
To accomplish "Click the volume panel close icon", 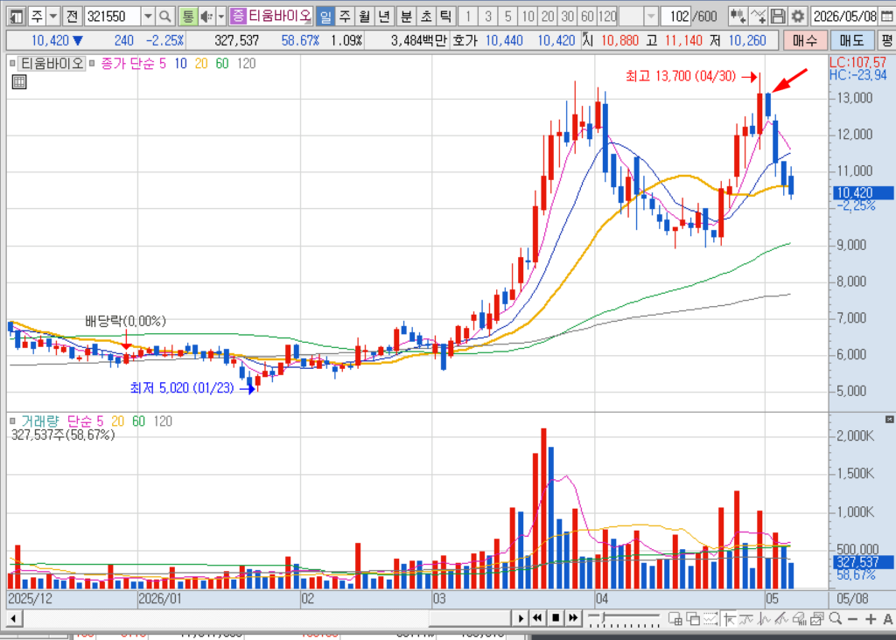I will (x=889, y=420).
